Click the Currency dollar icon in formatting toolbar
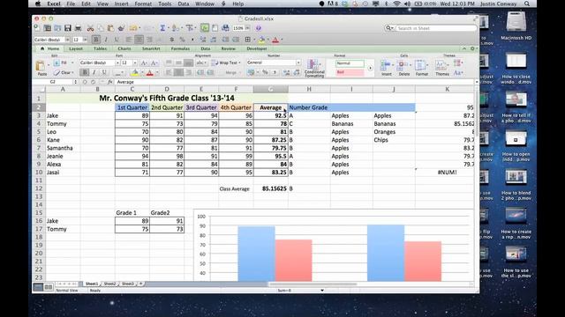Viewport: 565px width, 317px height. pyautogui.click(x=172, y=40)
